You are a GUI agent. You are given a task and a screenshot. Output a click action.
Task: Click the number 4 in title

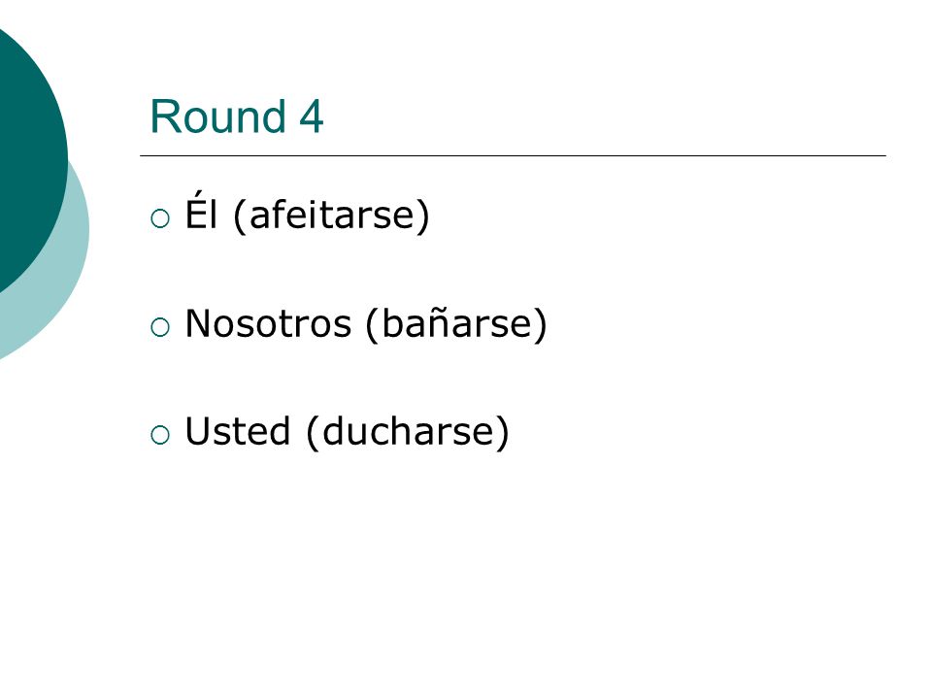pos(311,116)
